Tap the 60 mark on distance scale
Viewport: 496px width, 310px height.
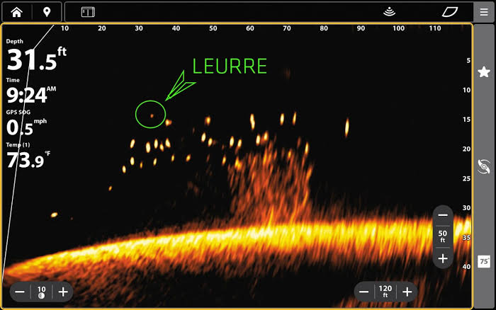tap(250, 28)
